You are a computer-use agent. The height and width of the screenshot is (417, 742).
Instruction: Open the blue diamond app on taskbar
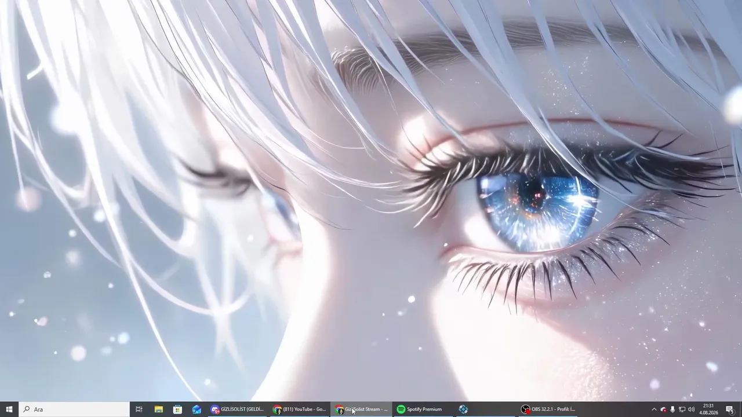[463, 409]
